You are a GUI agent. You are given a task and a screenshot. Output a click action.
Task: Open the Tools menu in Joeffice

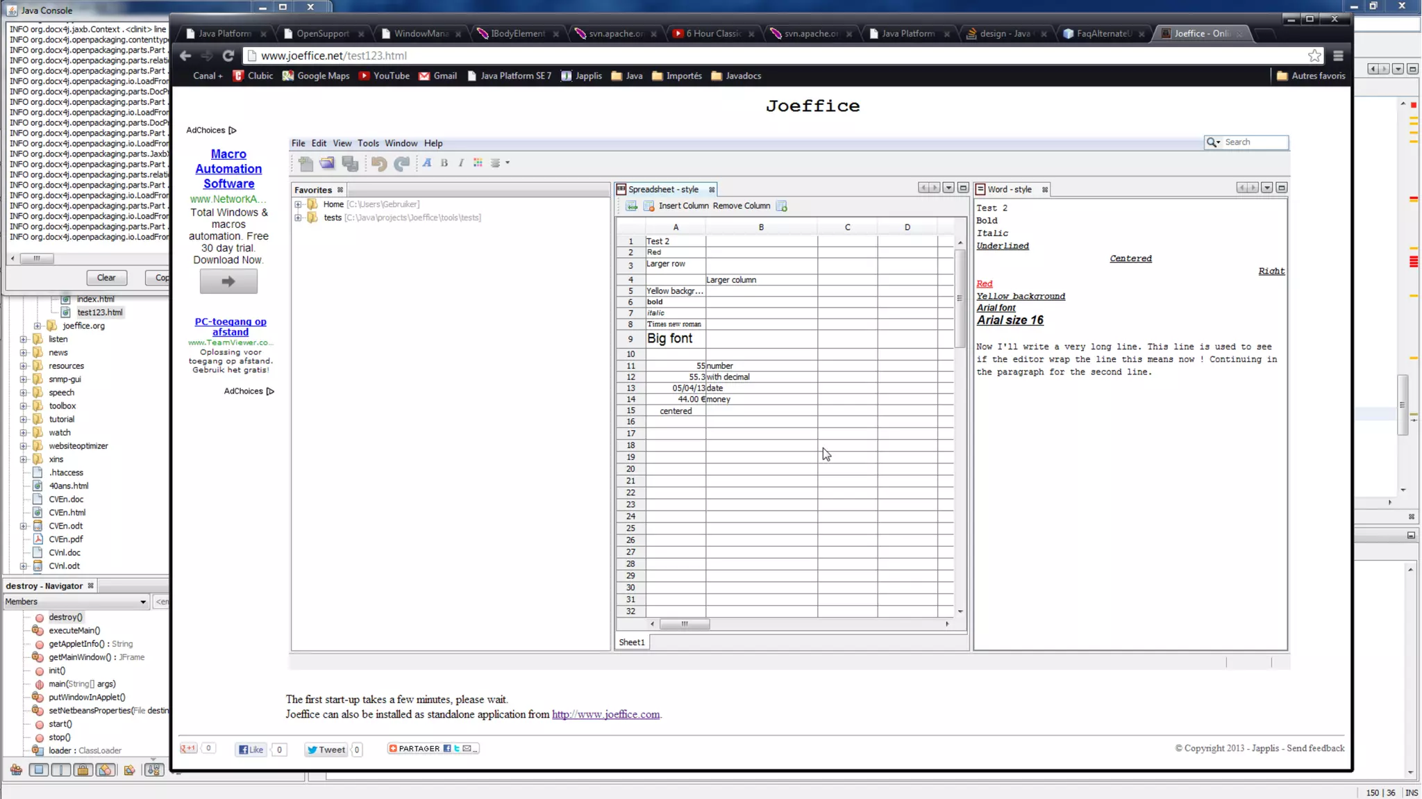click(x=368, y=143)
